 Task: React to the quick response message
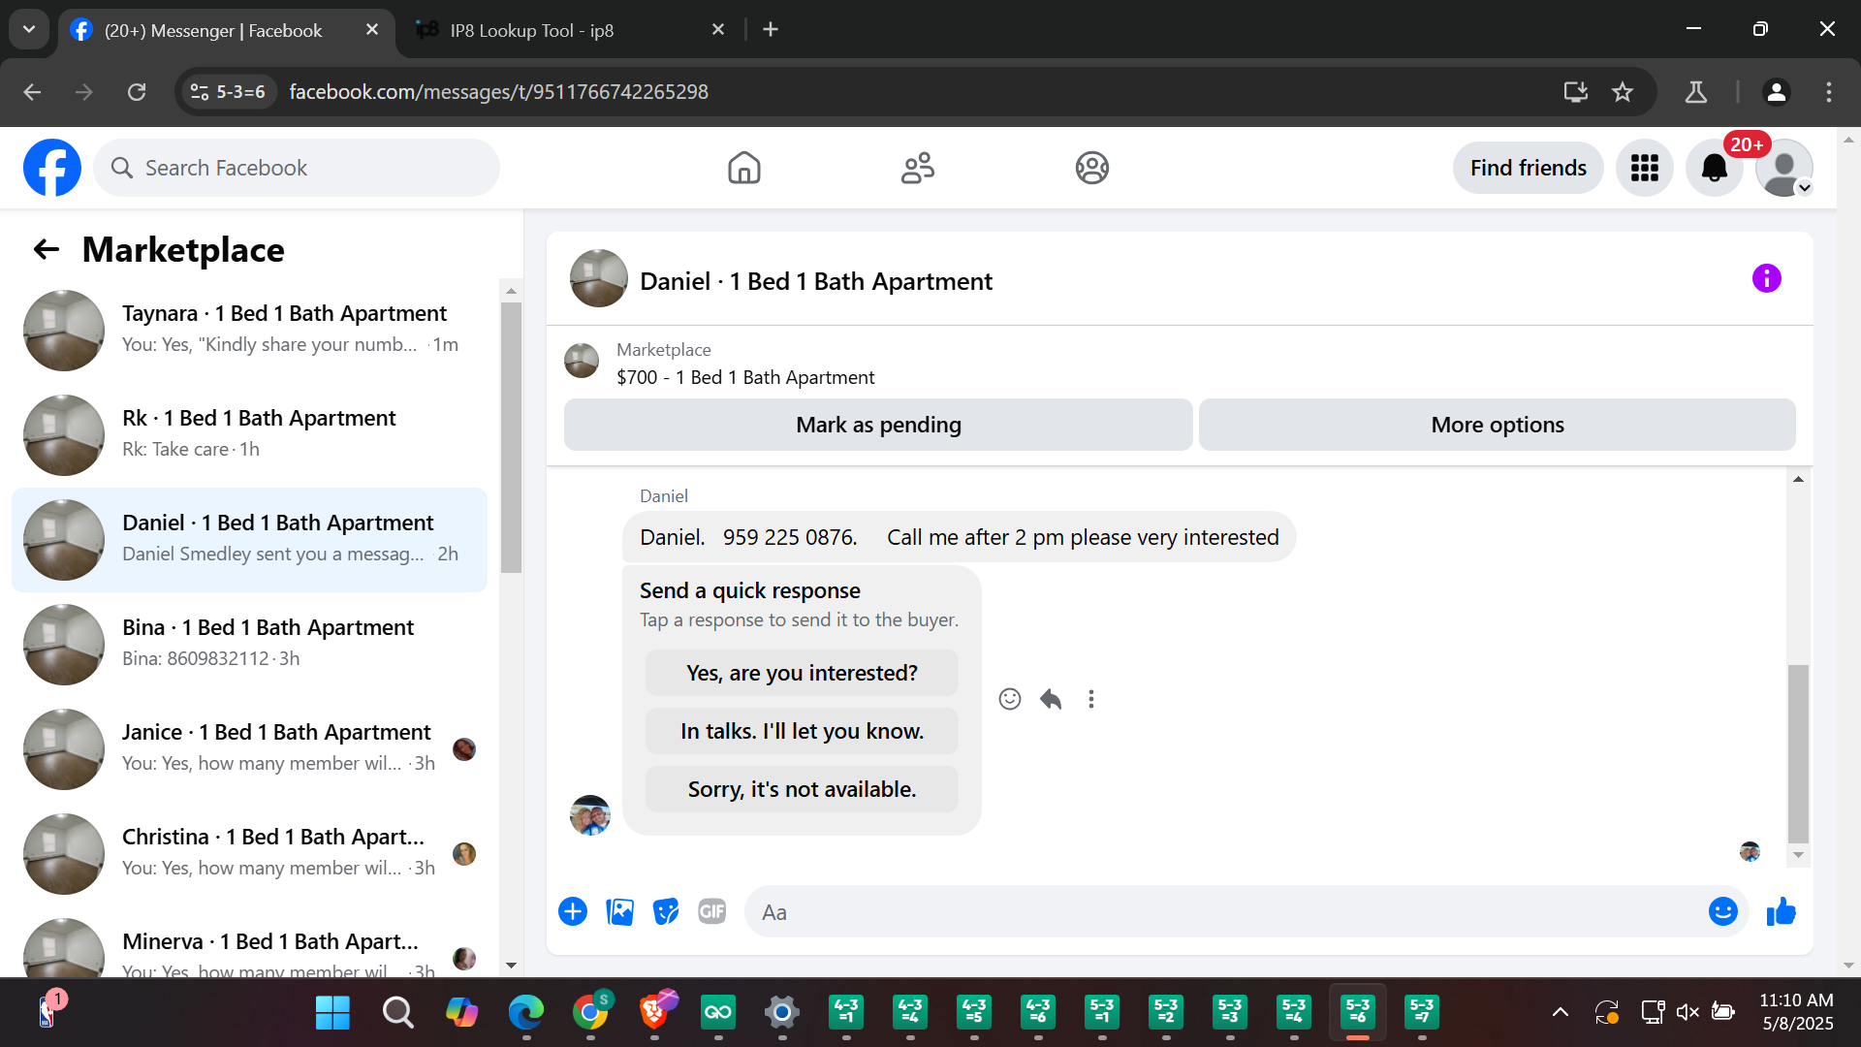(x=1009, y=699)
